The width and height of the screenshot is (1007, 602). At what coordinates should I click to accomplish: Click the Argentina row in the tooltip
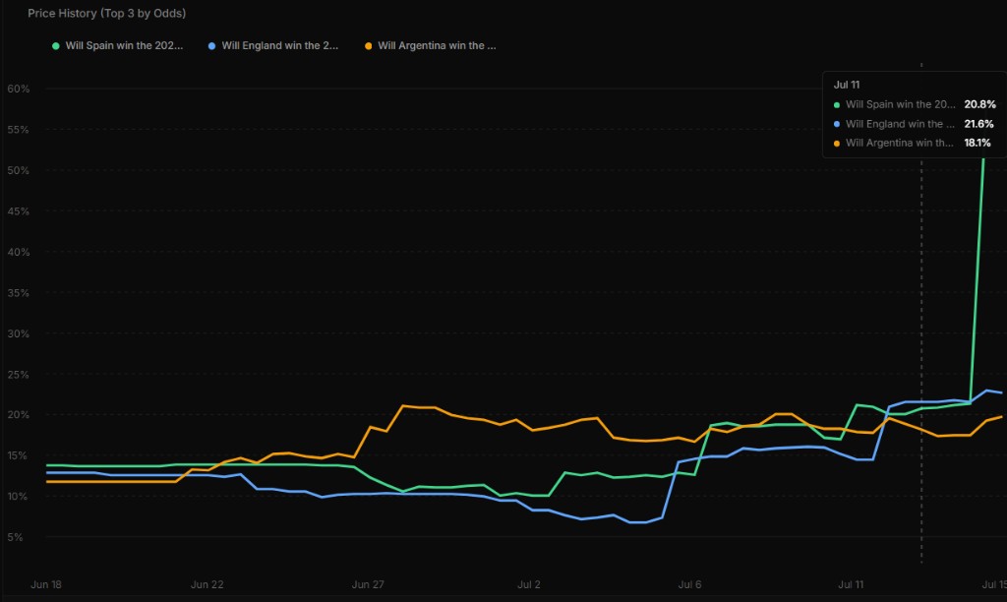point(912,143)
